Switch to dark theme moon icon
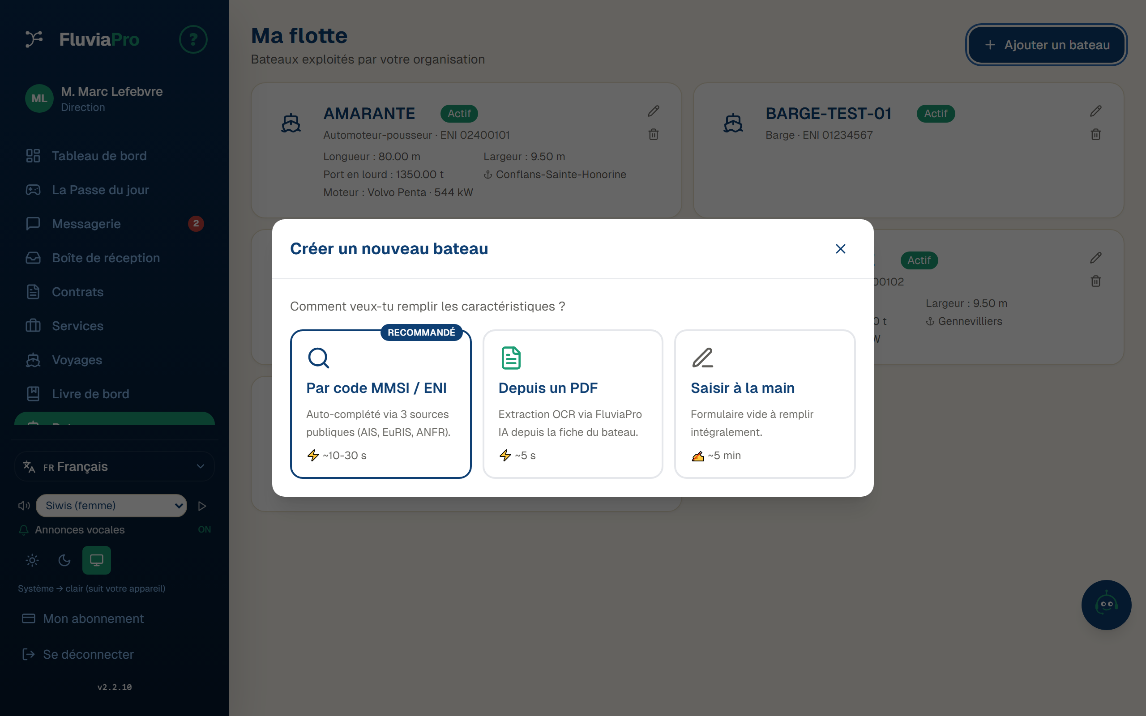The image size is (1146, 716). coord(64,561)
